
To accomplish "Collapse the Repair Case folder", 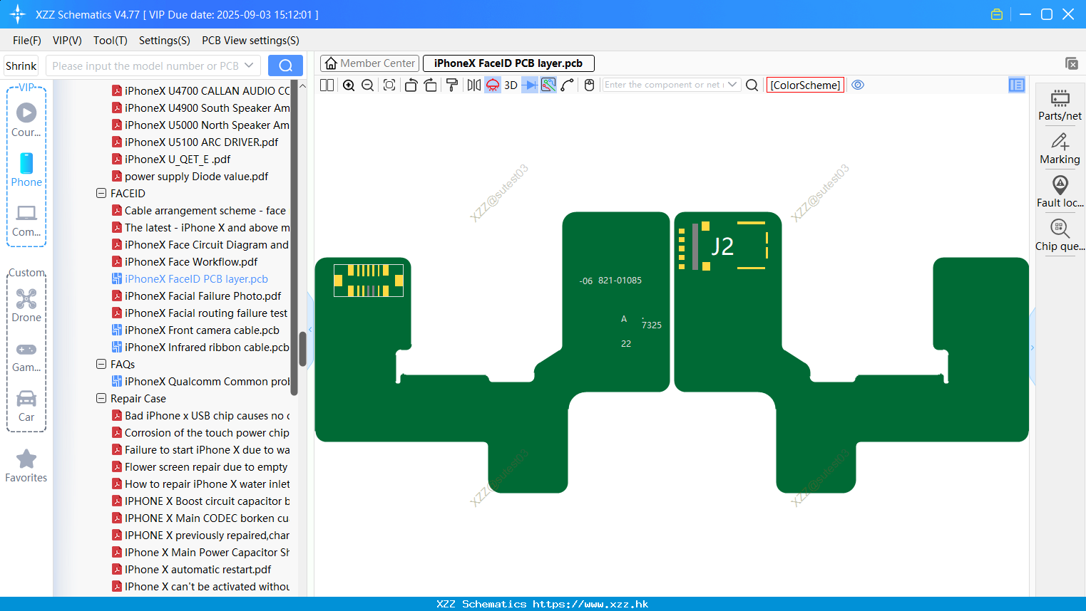I will click(x=101, y=398).
